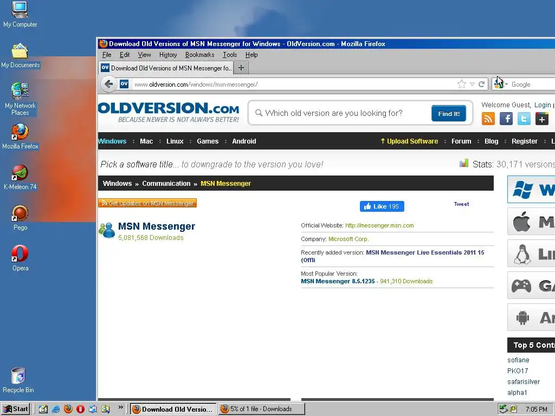The height and width of the screenshot is (416, 555).
Task: Click the URL address bar
Action: (294, 84)
